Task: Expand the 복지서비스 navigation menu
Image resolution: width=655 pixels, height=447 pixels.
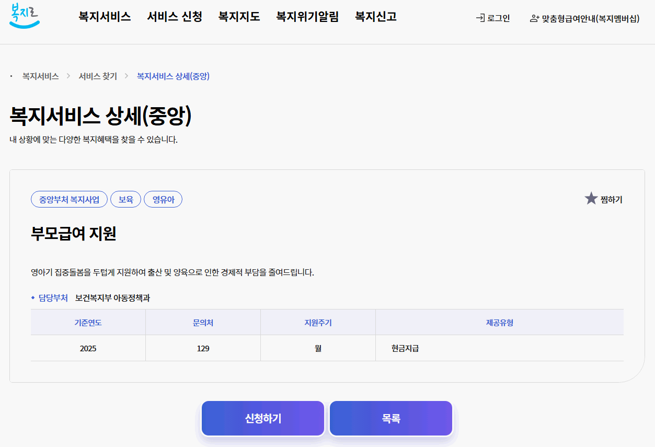Action: (x=104, y=17)
